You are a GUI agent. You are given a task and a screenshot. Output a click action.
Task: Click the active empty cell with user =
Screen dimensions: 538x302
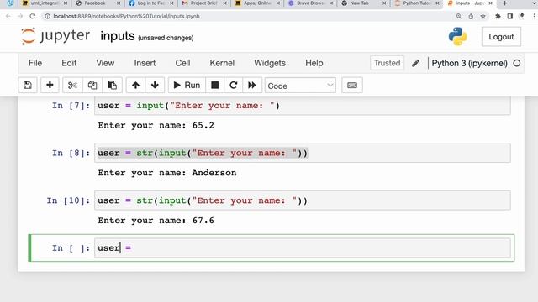(x=303, y=247)
